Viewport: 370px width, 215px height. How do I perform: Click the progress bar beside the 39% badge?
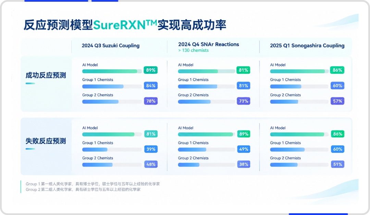click(112, 149)
